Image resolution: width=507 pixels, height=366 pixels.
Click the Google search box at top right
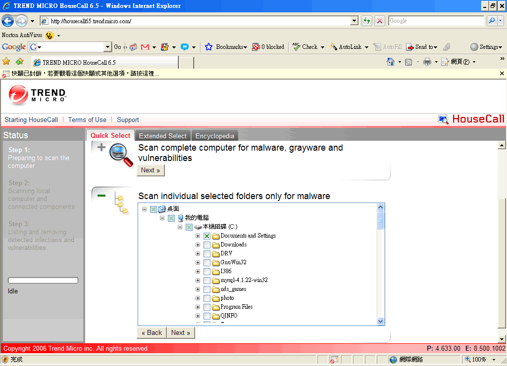[x=436, y=21]
